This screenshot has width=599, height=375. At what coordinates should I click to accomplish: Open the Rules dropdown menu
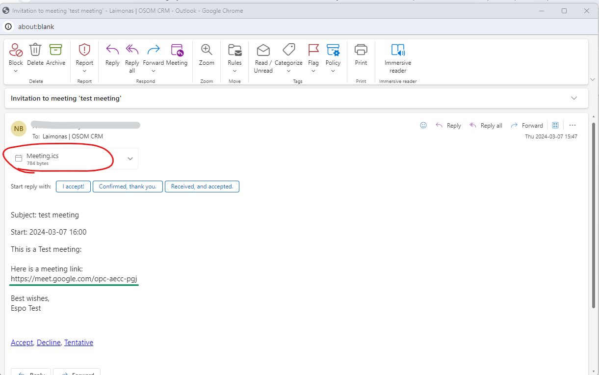[234, 51]
